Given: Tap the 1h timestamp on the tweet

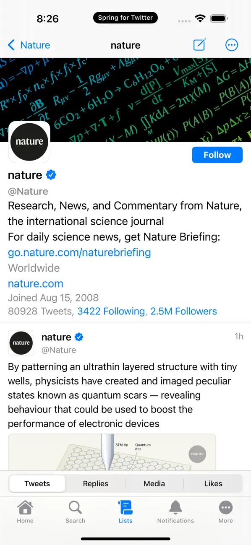Looking at the screenshot, I should 238,336.
